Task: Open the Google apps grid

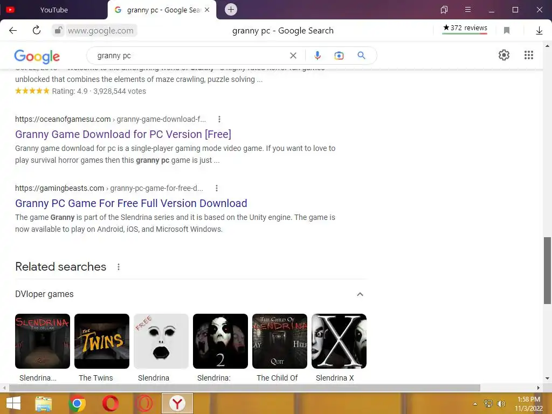Action: (528, 55)
